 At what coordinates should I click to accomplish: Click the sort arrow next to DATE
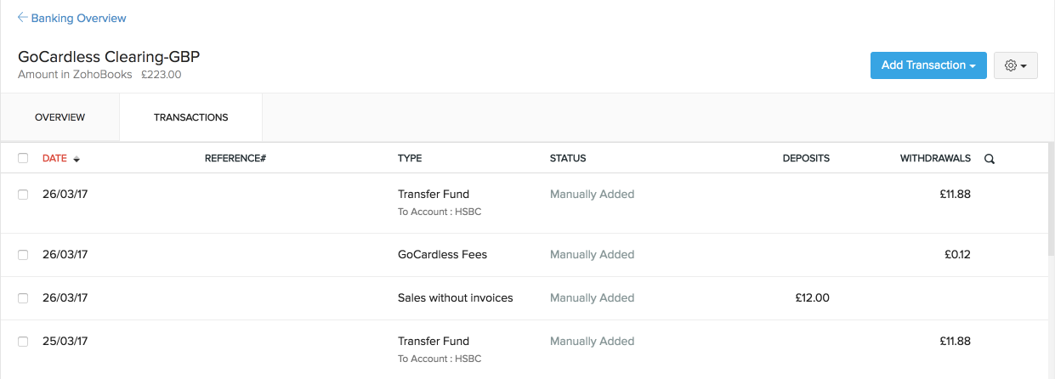click(x=77, y=159)
